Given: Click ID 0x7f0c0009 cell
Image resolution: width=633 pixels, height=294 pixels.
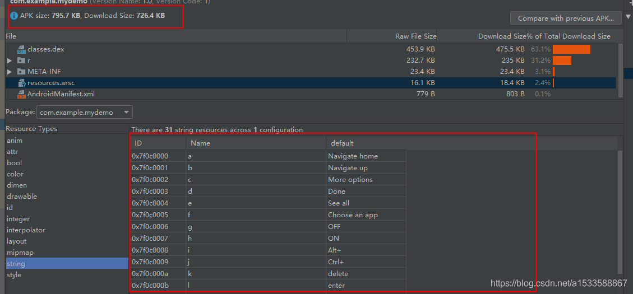Looking at the screenshot, I should [x=158, y=262].
